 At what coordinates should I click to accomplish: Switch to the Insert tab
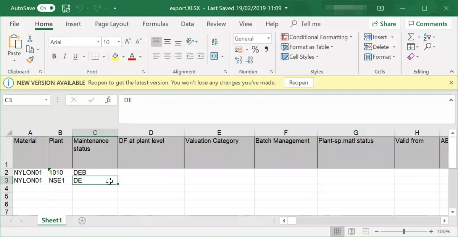tap(73, 24)
